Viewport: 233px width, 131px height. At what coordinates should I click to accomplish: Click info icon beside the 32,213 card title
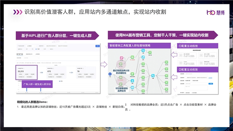click(x=24, y=68)
